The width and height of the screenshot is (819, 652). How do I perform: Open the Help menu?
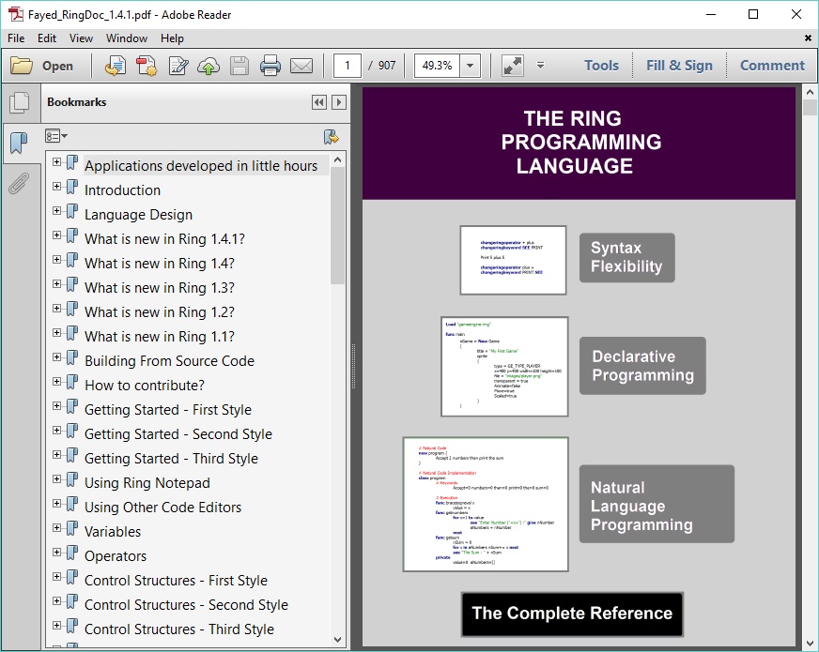(172, 38)
